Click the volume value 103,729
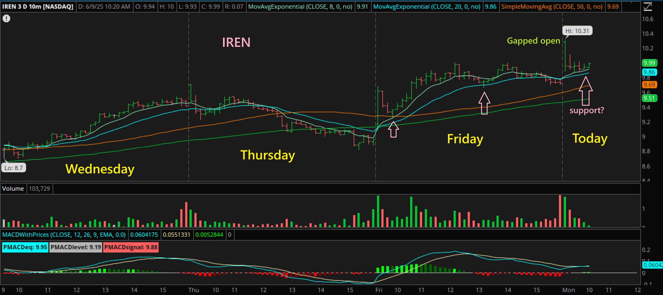 [x=40, y=188]
